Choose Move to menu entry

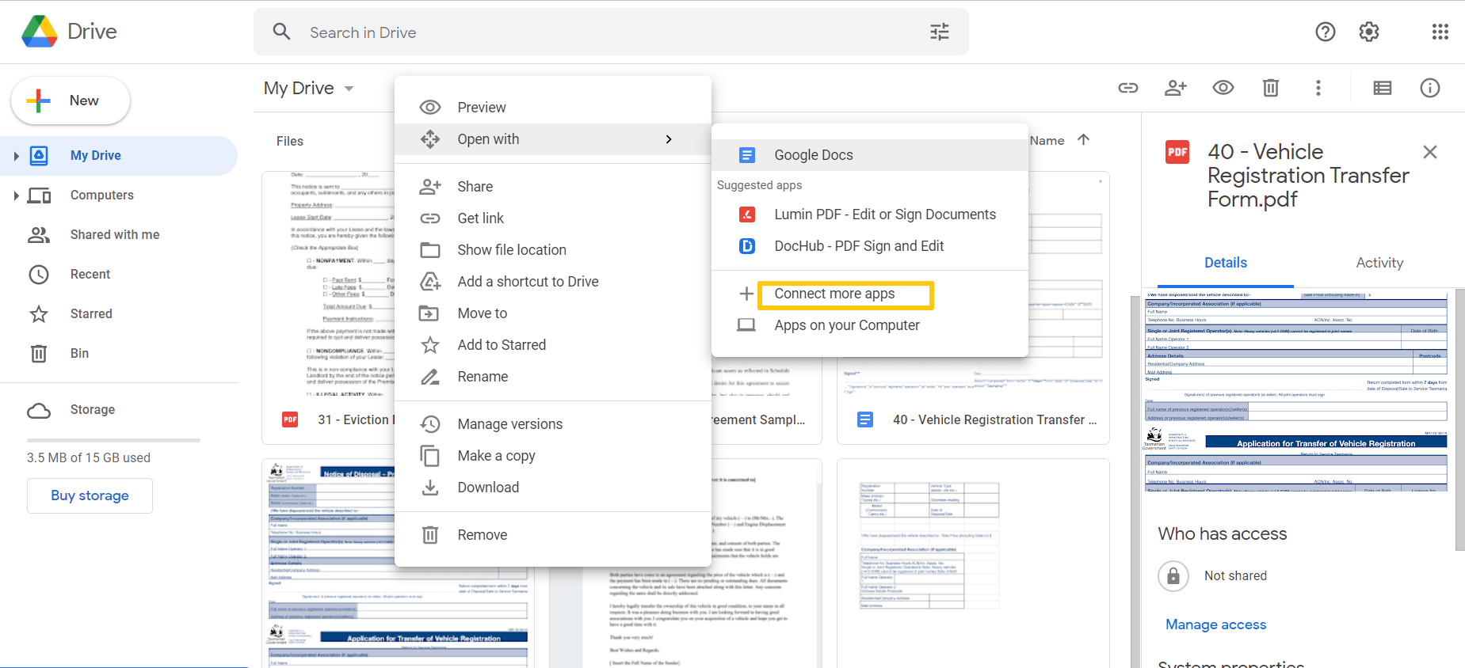point(553,313)
